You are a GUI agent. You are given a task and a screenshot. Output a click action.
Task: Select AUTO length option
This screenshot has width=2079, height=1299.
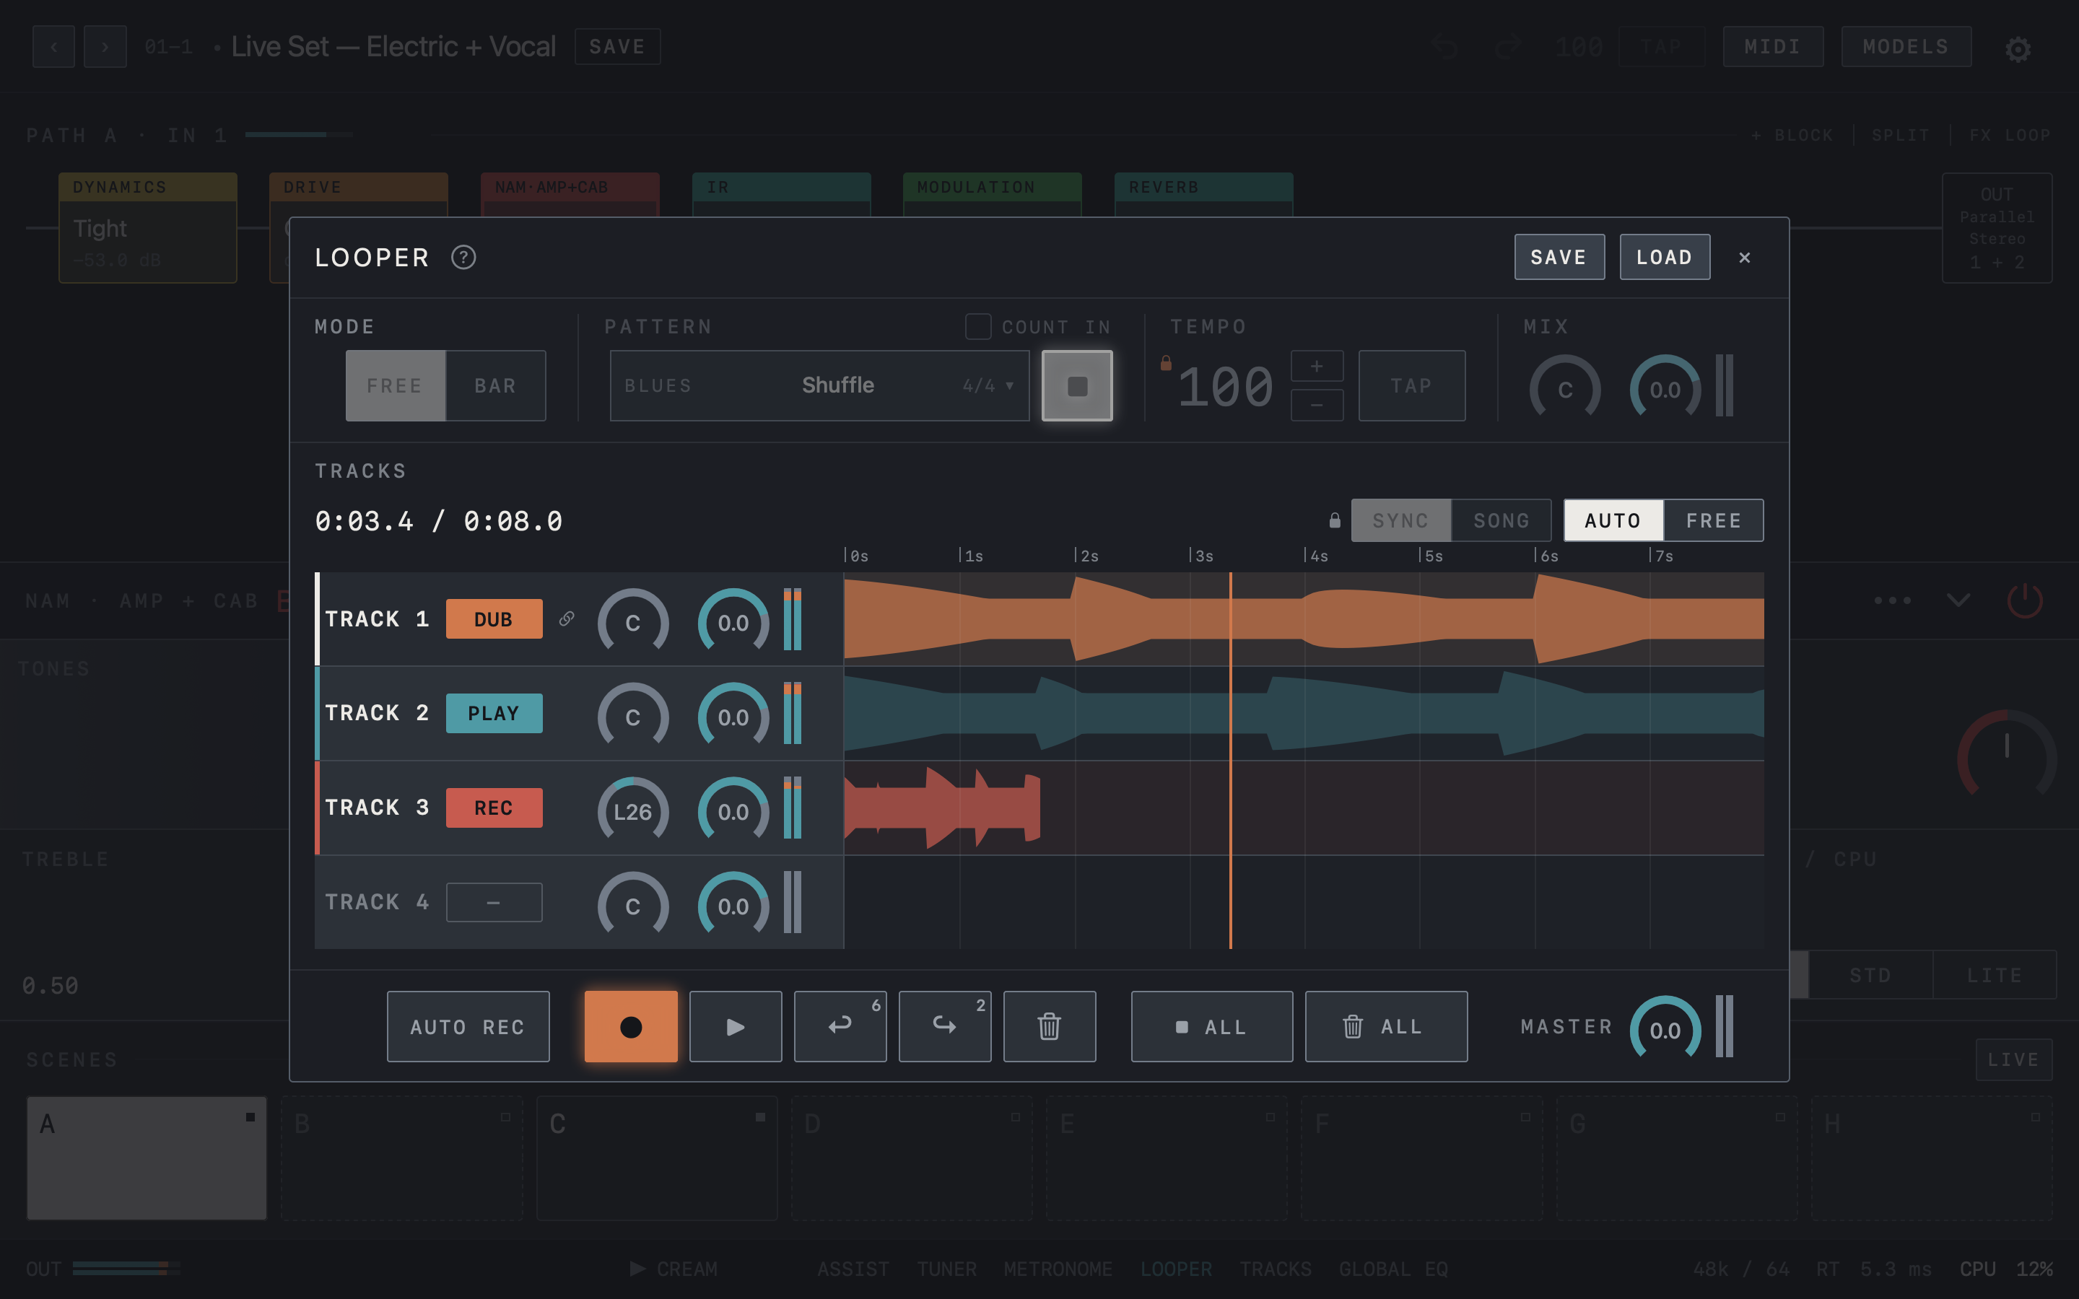coord(1613,520)
